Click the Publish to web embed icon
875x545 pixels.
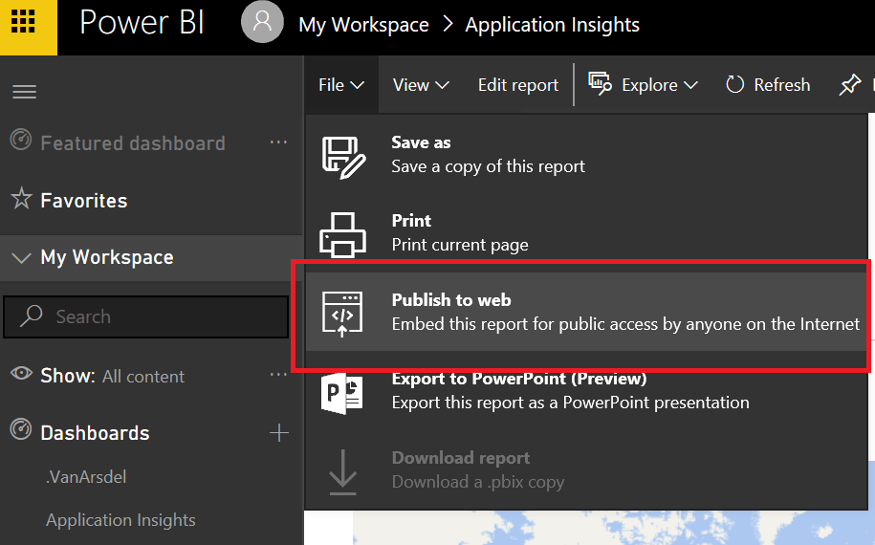342,315
